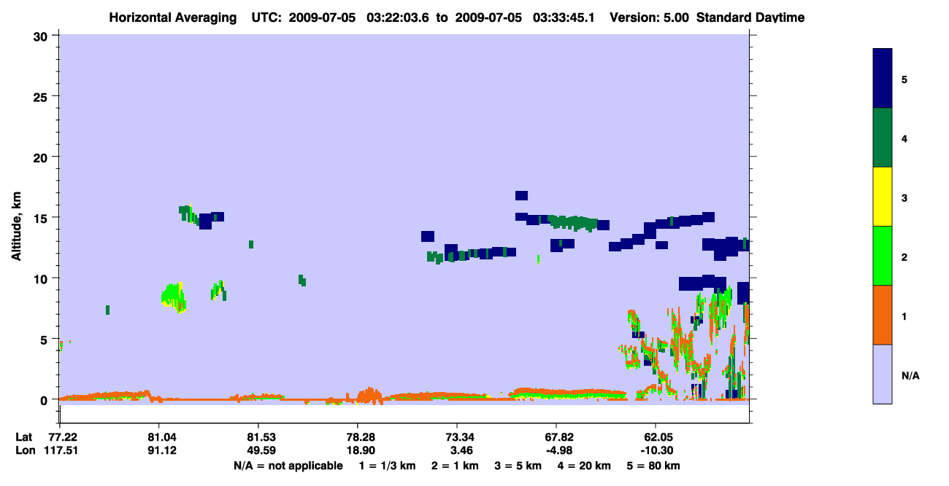Click the colorbar label '2'

coord(904,256)
